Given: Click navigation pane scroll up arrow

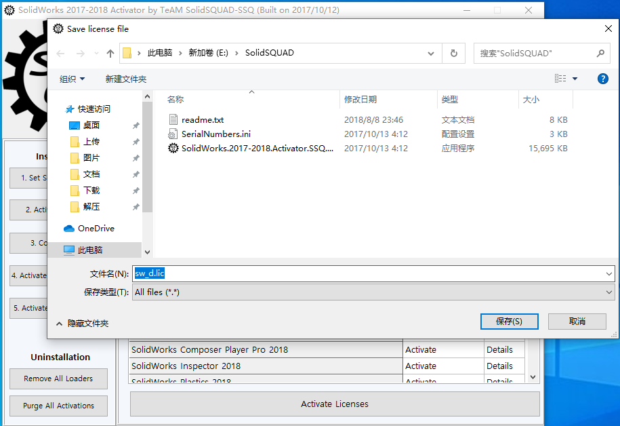Looking at the screenshot, I should point(147,96).
